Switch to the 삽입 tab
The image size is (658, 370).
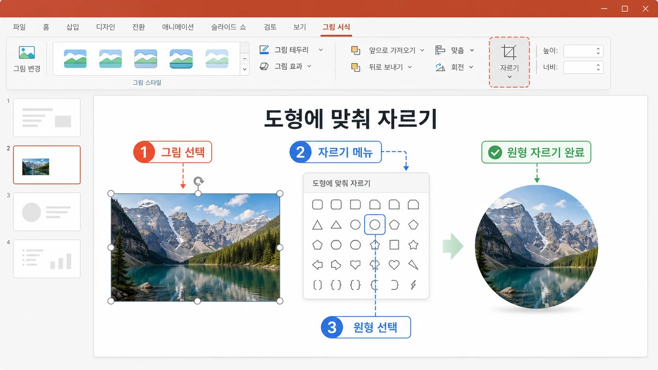pyautogui.click(x=73, y=27)
